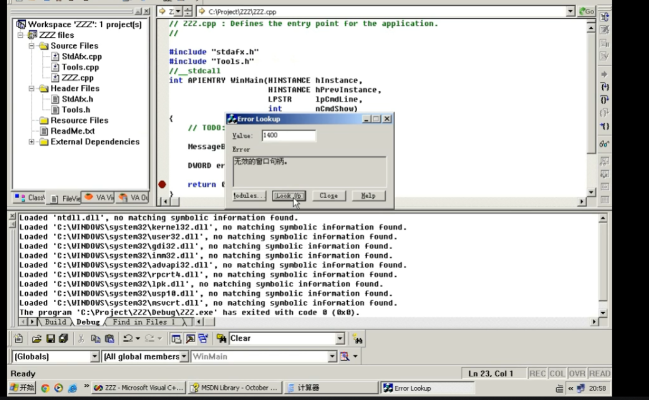
Task: Open the WizardBar actions dropdown arrow
Action: pyautogui.click(x=355, y=357)
